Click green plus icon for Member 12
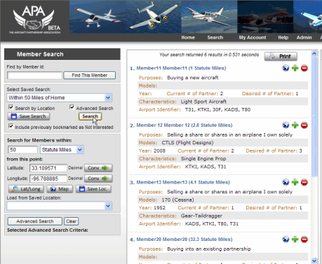The image size is (322, 264). click(295, 125)
